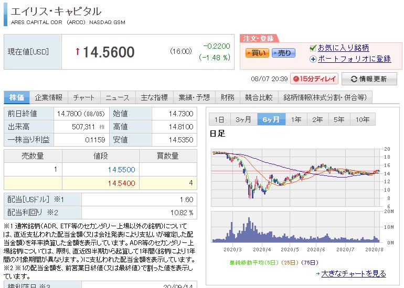Screen dimensions: 404x288
Task: Open the チャート tab
Action: pos(84,97)
